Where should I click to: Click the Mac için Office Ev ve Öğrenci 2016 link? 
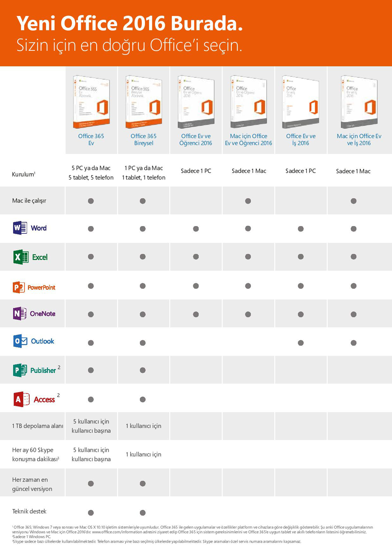[248, 139]
